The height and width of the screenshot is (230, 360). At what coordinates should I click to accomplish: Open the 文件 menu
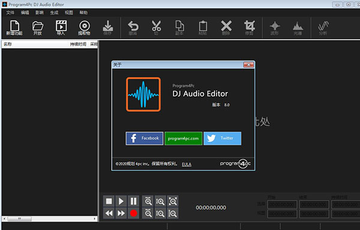coord(10,13)
